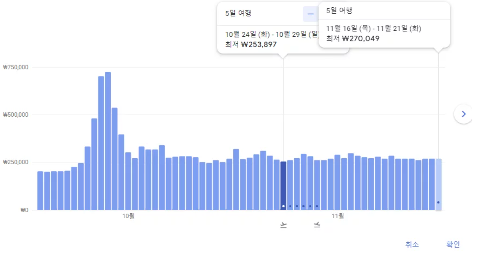Click the 최저 ₩253,897 price text
Screen dimensions: 477x256
tap(251, 44)
